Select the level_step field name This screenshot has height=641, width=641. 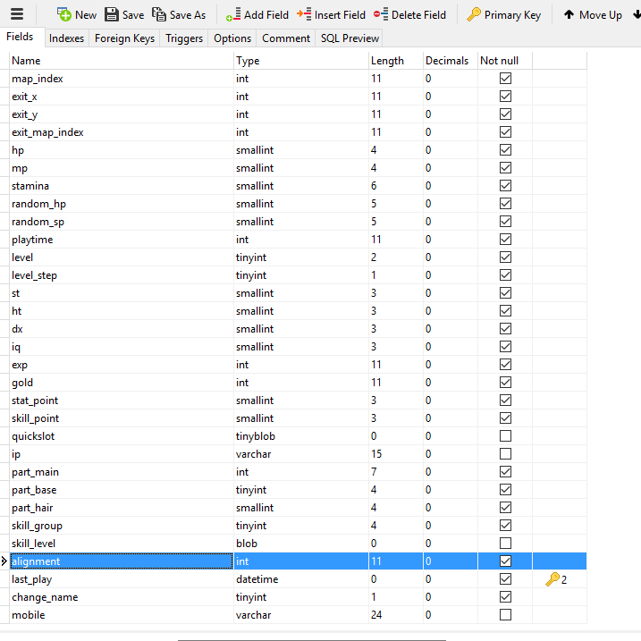[34, 275]
